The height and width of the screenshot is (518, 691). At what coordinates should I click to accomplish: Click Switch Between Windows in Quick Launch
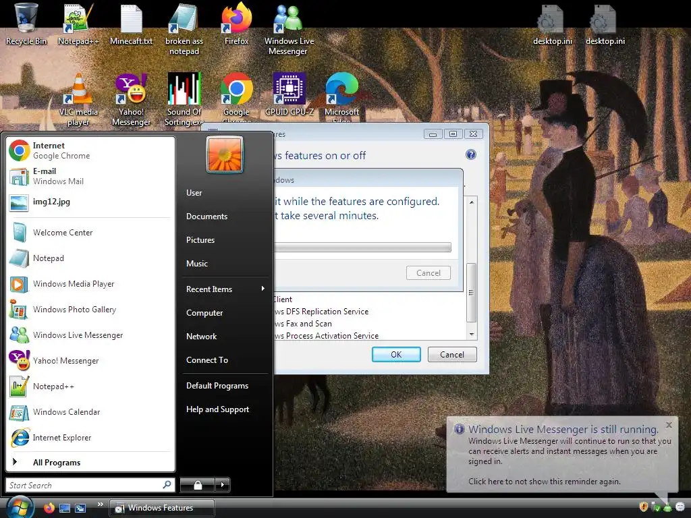80,508
